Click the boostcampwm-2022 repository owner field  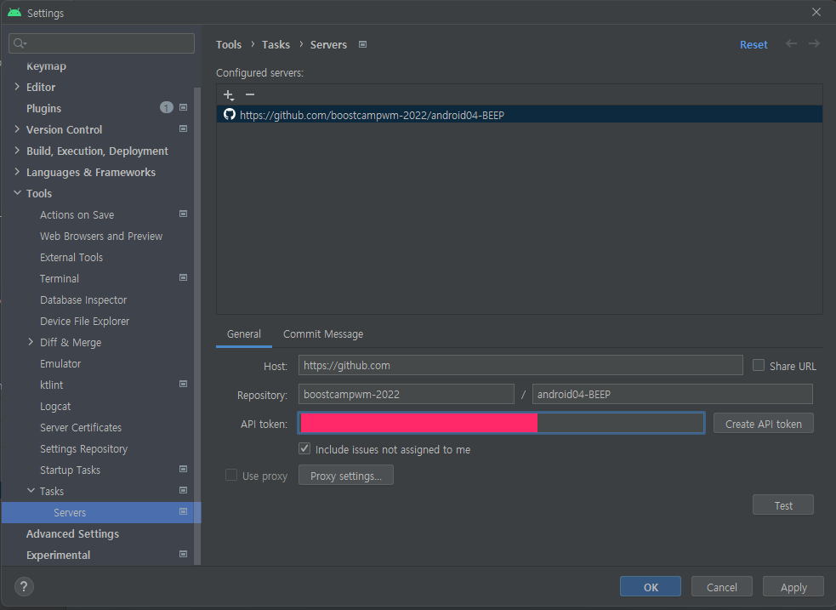click(407, 394)
